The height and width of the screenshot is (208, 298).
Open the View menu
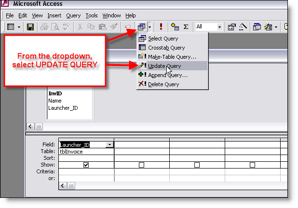[x=37, y=15]
